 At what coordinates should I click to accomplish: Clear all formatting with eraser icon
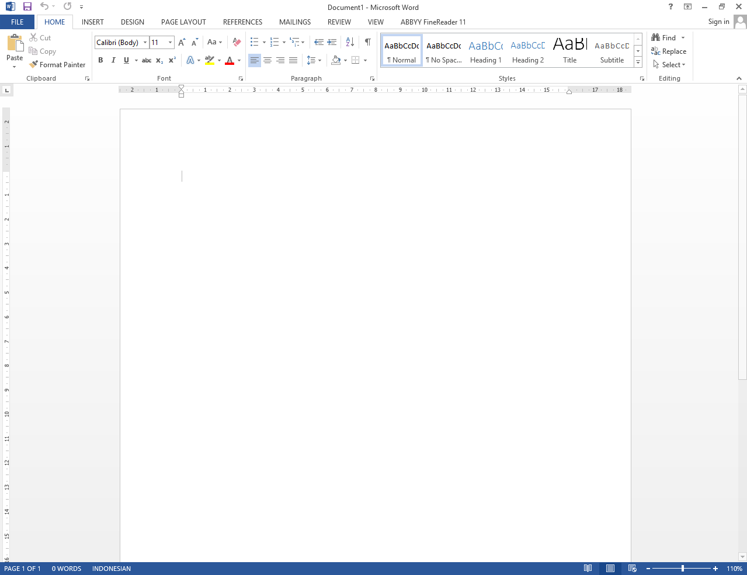click(236, 42)
